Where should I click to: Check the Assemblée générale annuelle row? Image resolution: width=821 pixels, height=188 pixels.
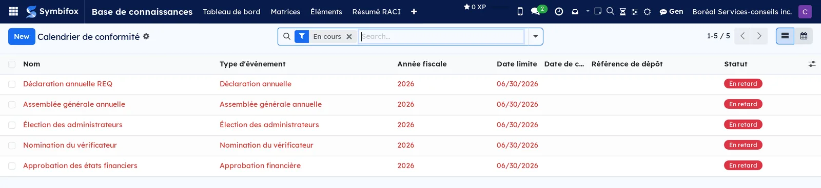[x=12, y=105]
